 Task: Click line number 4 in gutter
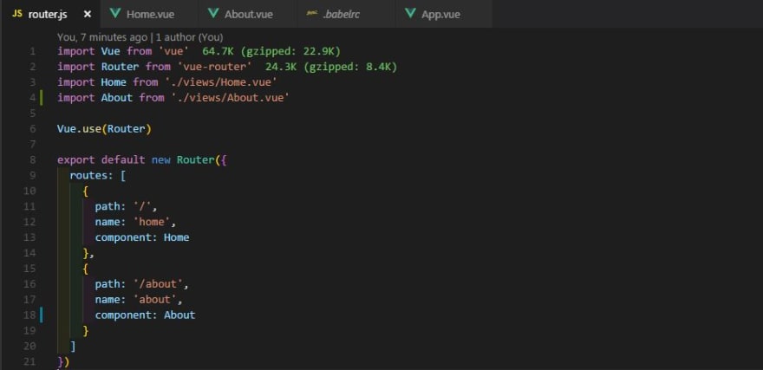tap(32, 98)
